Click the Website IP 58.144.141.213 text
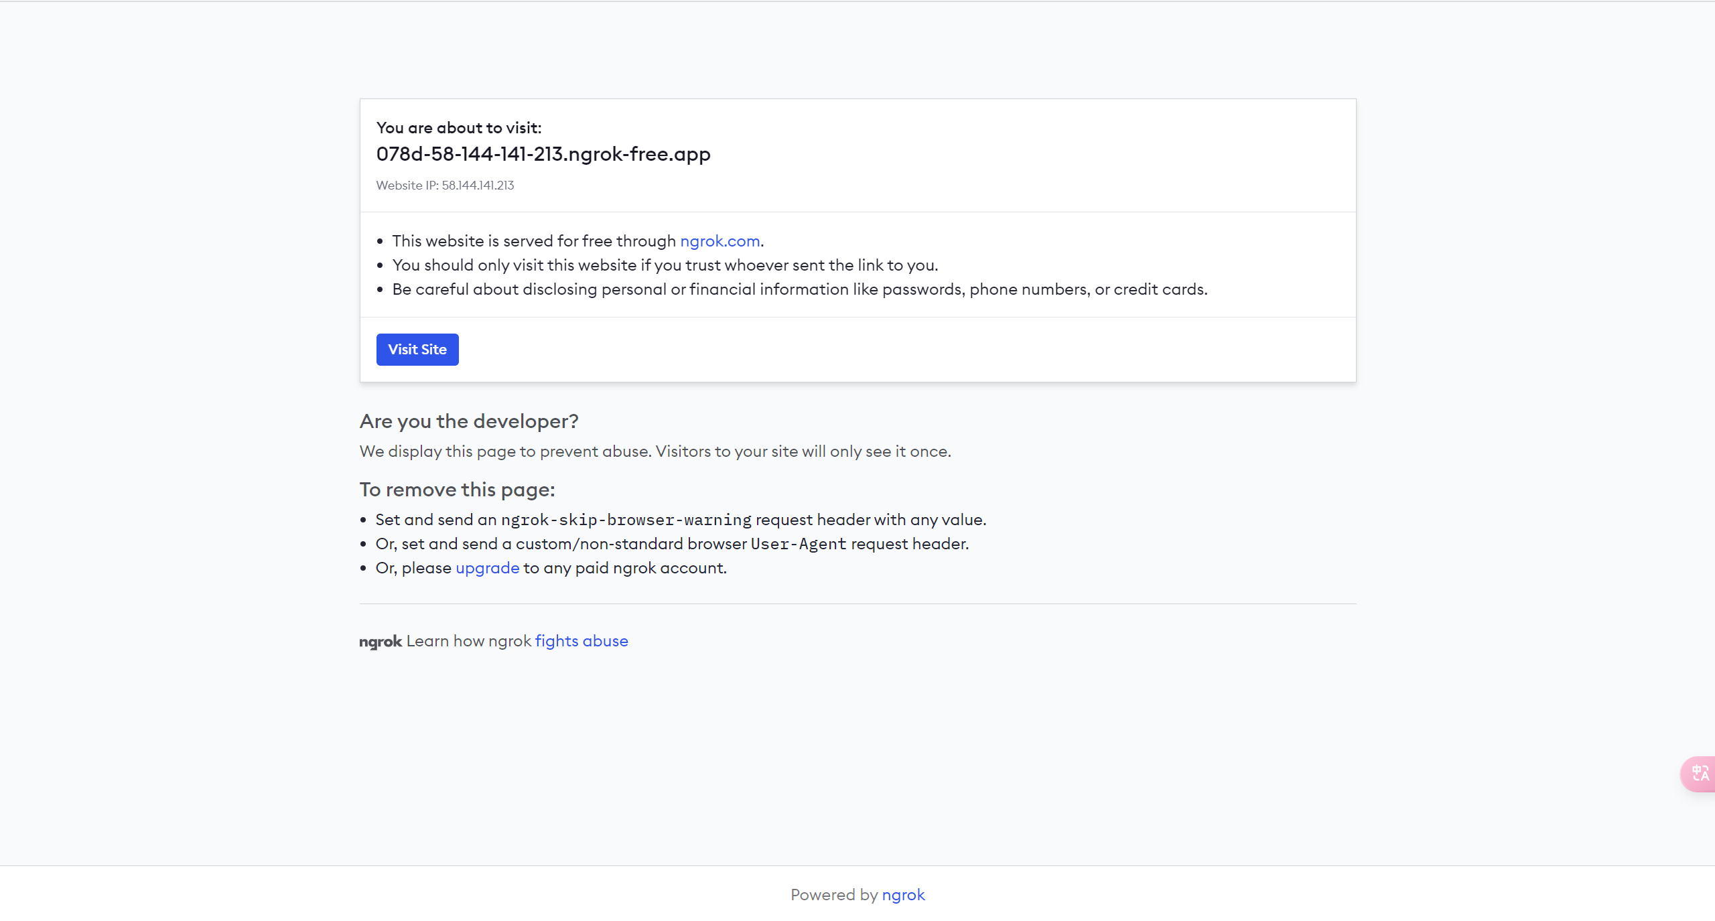Screen dimensions: 1715x921 pos(445,186)
